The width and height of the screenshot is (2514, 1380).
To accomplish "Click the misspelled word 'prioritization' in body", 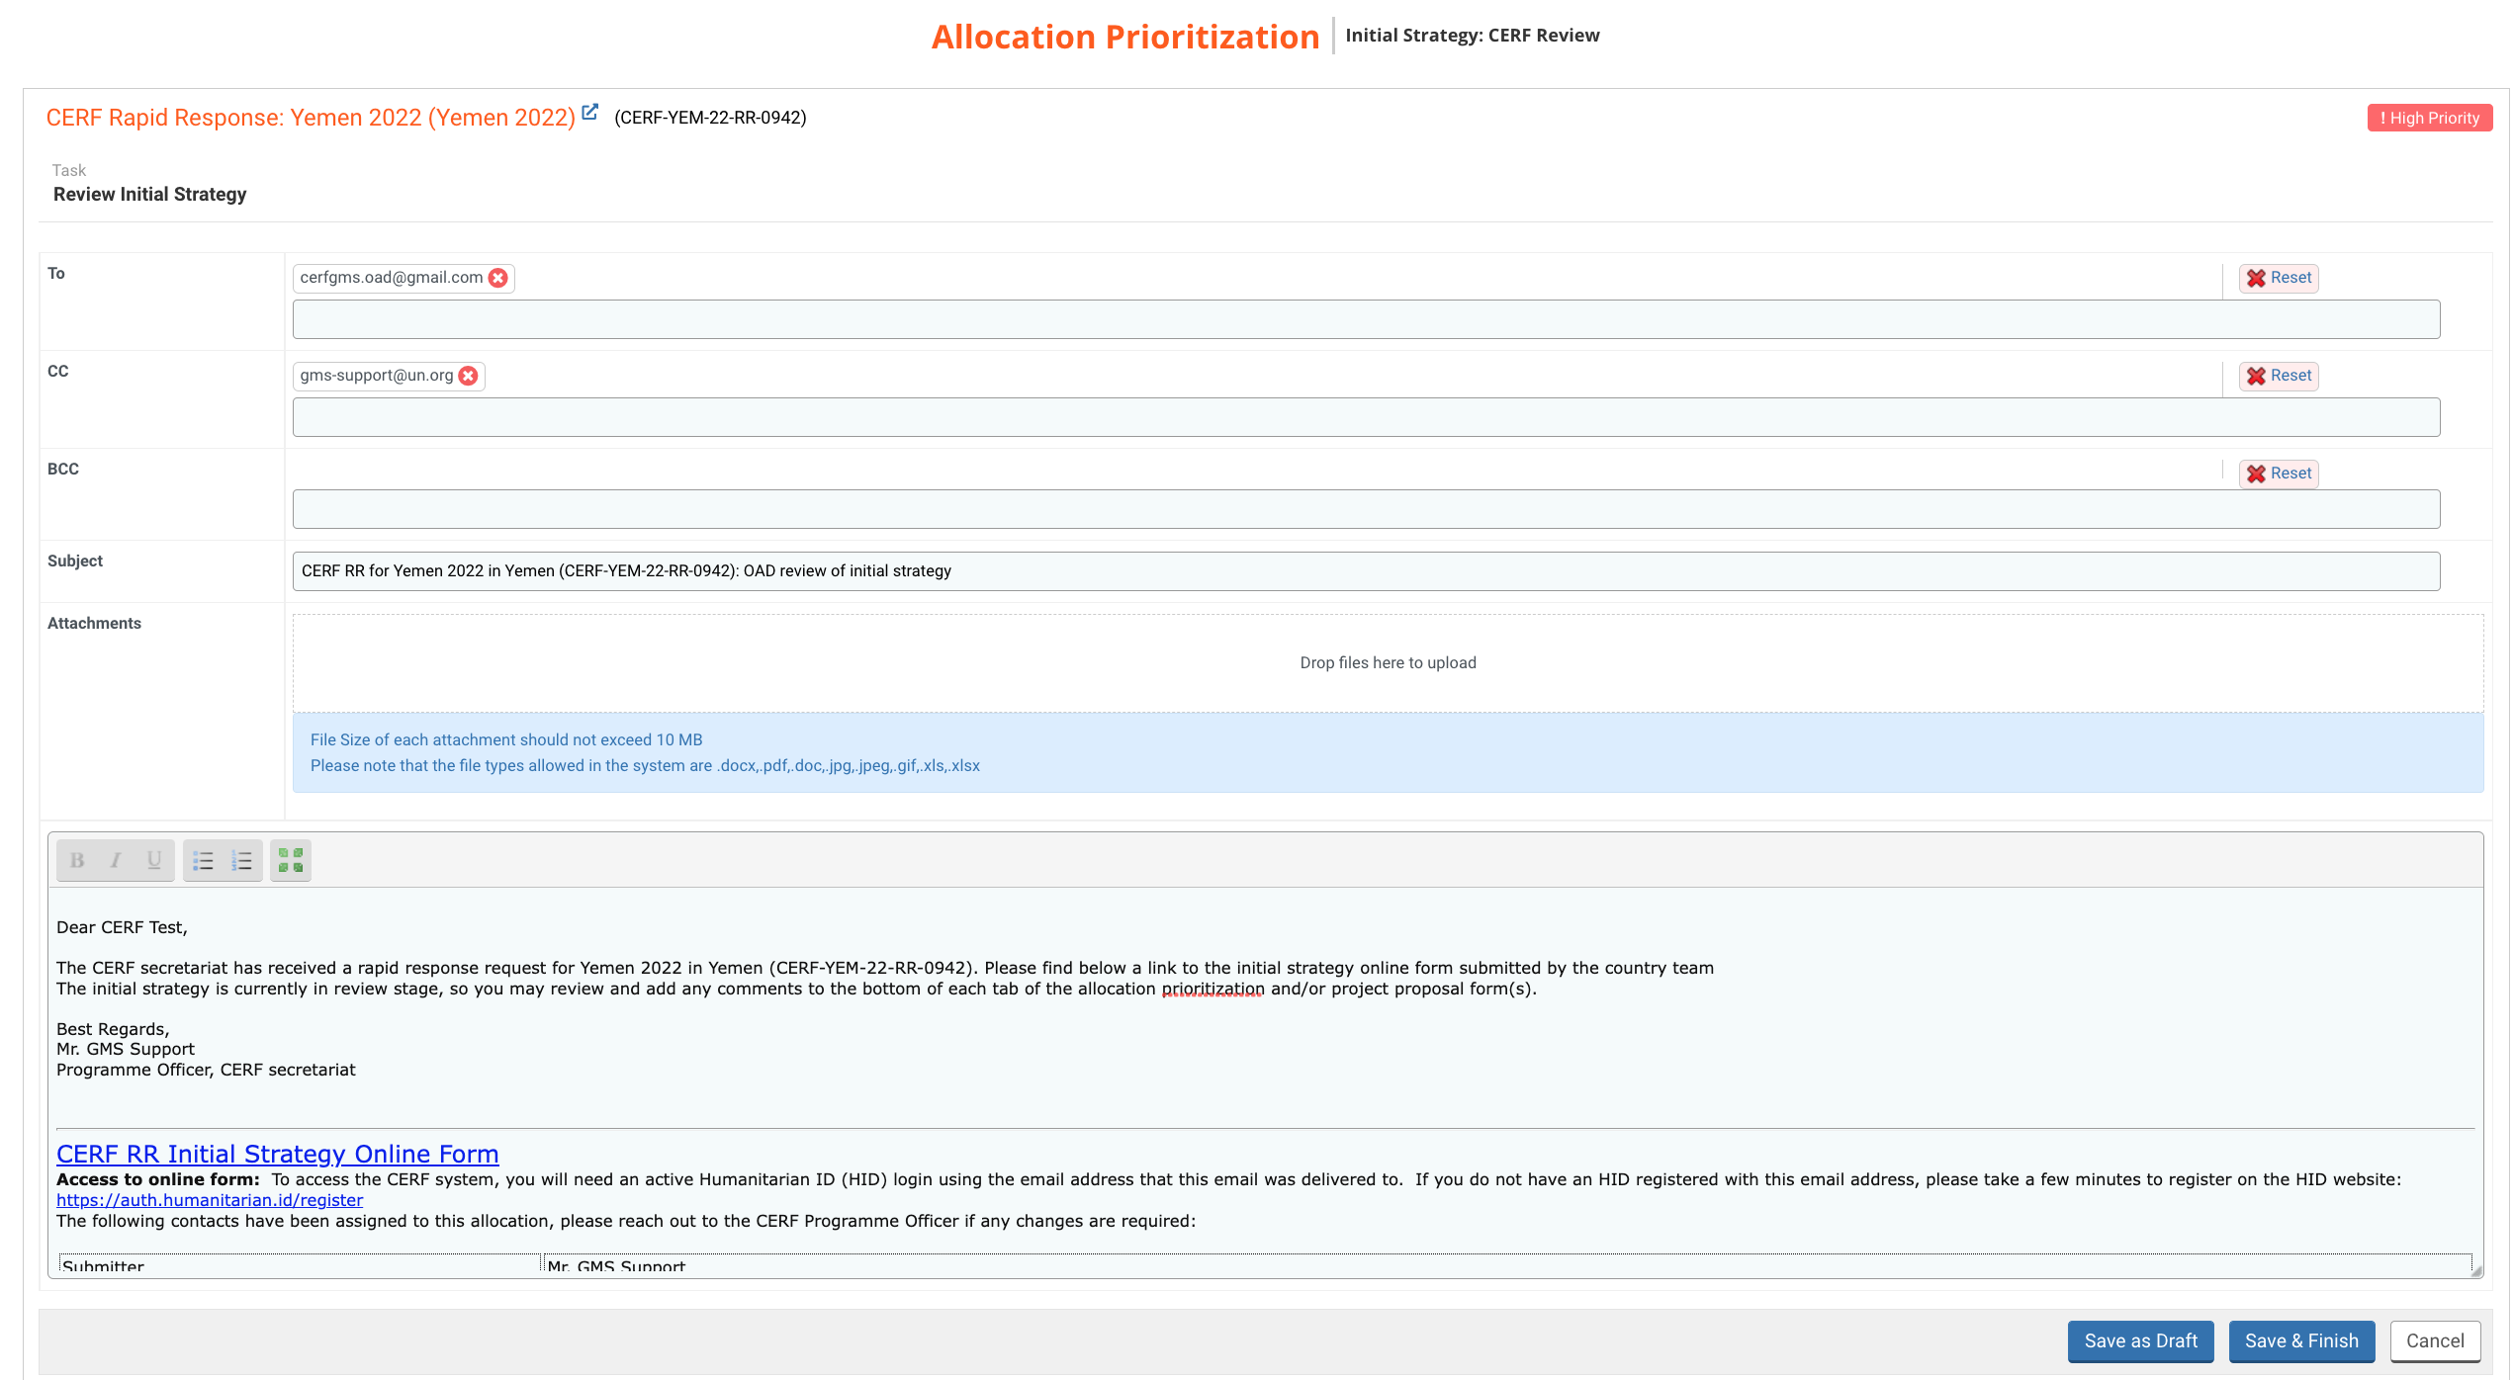I will click(x=1212, y=990).
